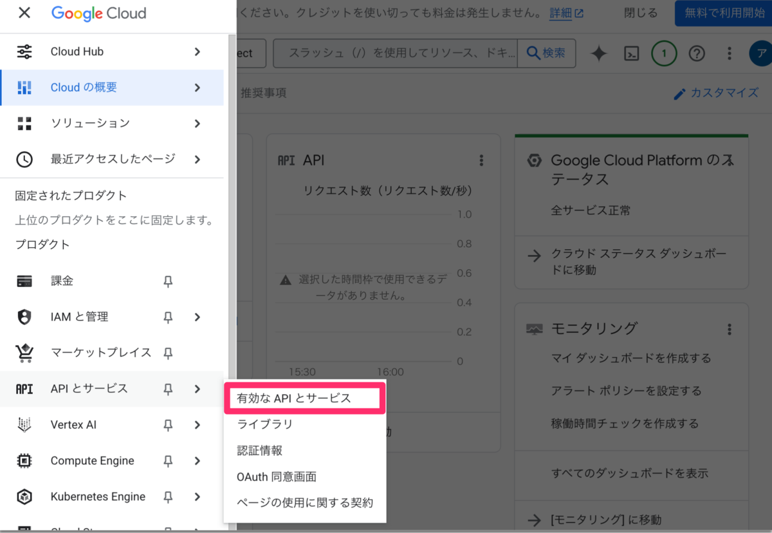Click the 詳細 link in banner
Screen dimensions: 772x533
[566, 13]
